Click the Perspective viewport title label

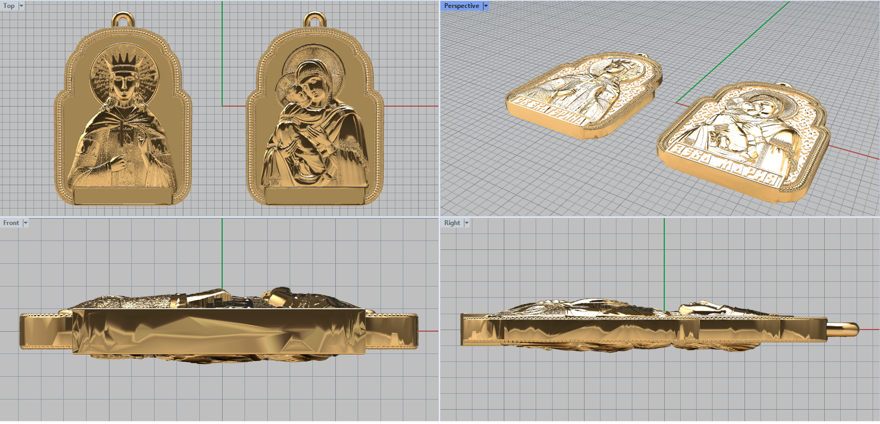point(461,6)
